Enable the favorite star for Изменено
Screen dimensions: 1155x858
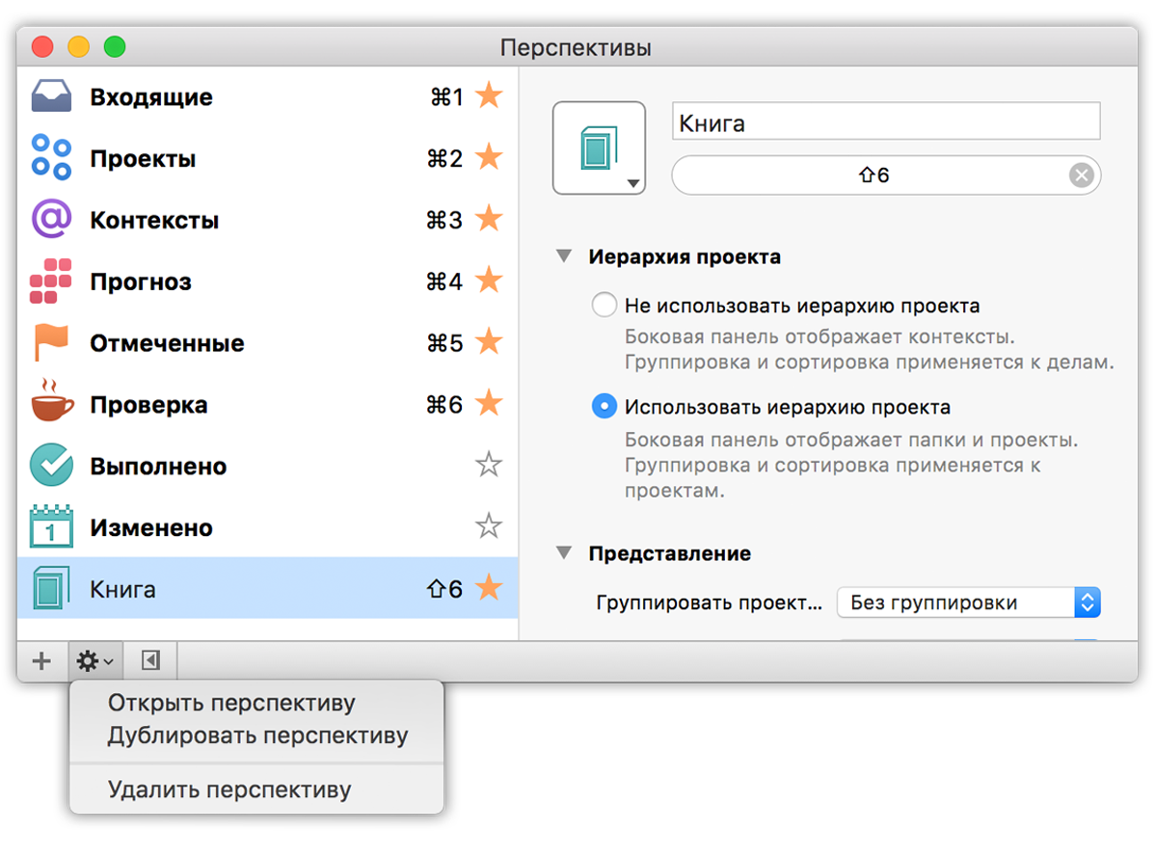coord(489,525)
